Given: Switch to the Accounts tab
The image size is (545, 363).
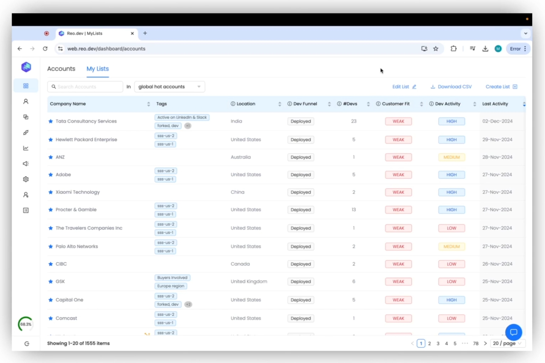Looking at the screenshot, I should (61, 69).
